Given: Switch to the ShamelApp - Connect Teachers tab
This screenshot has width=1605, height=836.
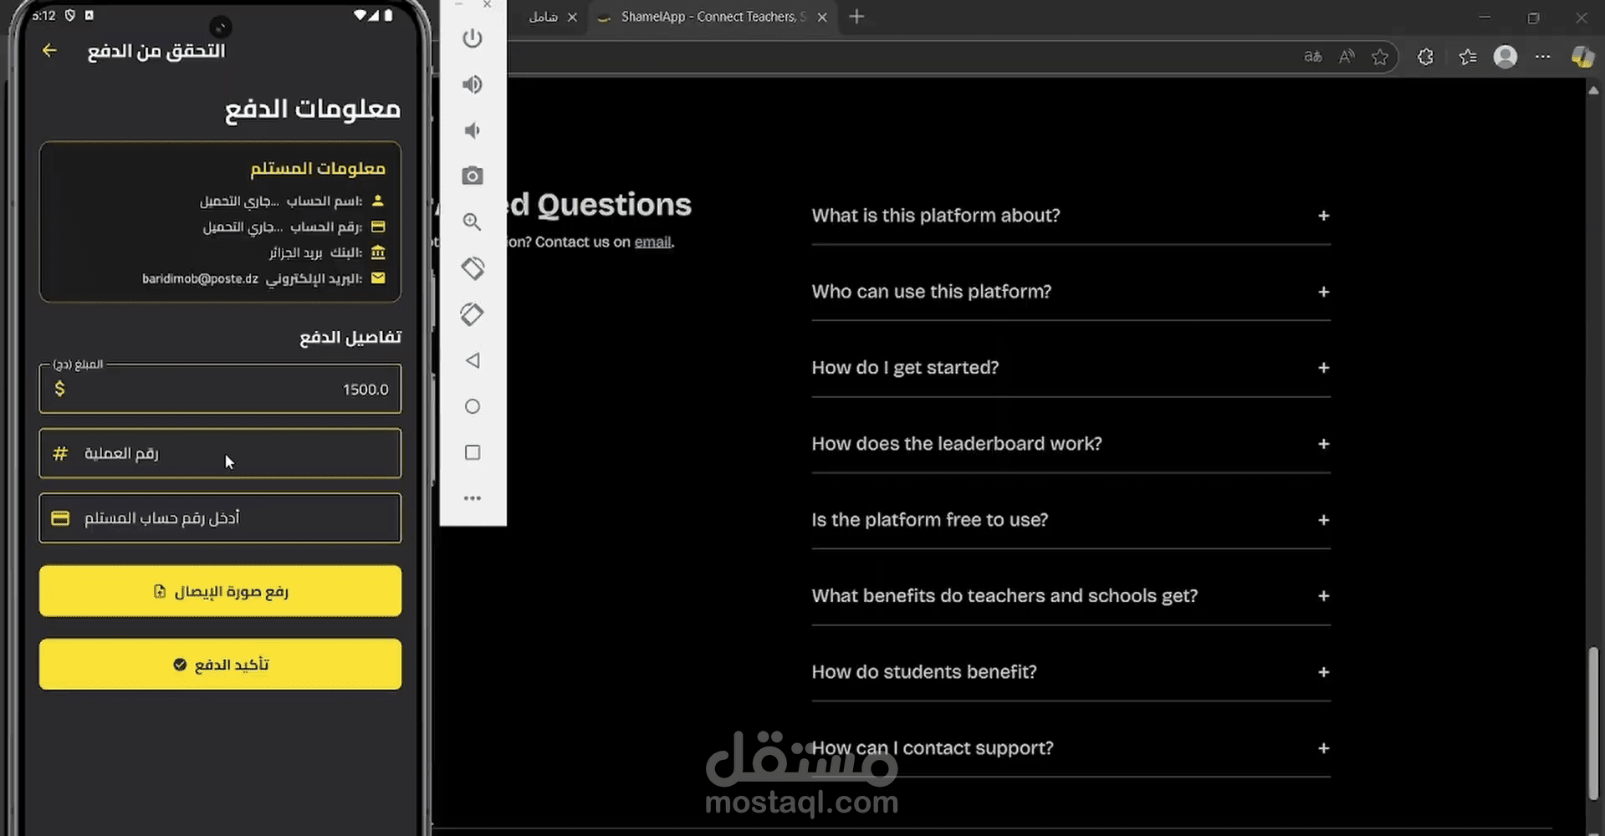Looking at the screenshot, I should pyautogui.click(x=713, y=17).
